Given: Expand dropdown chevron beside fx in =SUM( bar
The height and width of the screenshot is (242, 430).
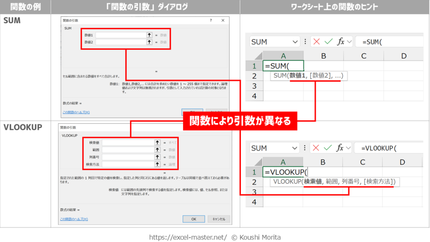Looking at the screenshot, I should (x=349, y=42).
